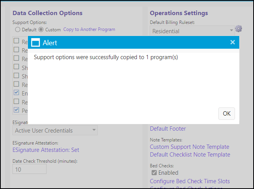Screen dimensions: 254x189
Task: Expand the Active User Credentials dropdown
Action: pos(55,130)
